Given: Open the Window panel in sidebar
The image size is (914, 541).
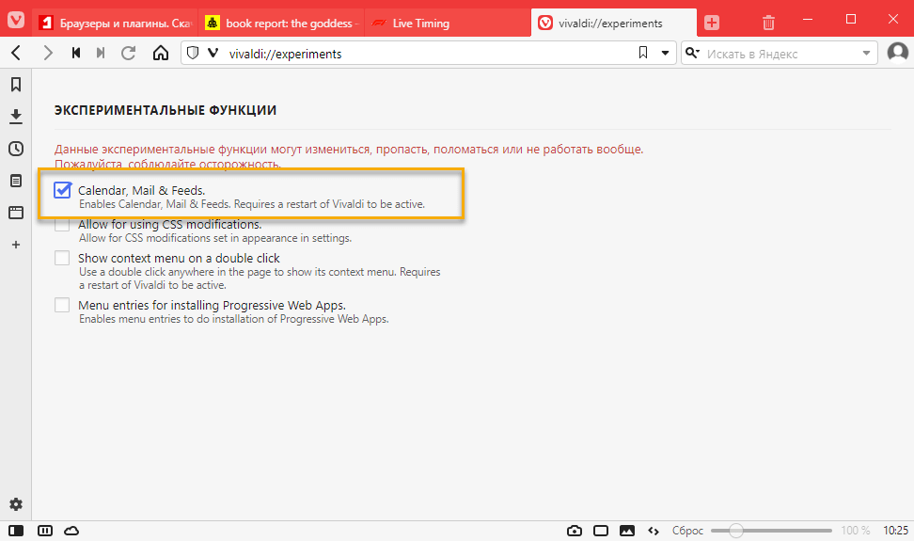Looking at the screenshot, I should tap(16, 213).
